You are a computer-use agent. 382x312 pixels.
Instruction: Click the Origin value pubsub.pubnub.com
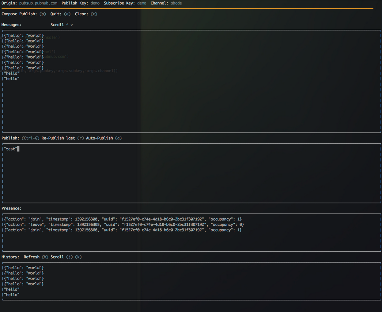pos(38,3)
